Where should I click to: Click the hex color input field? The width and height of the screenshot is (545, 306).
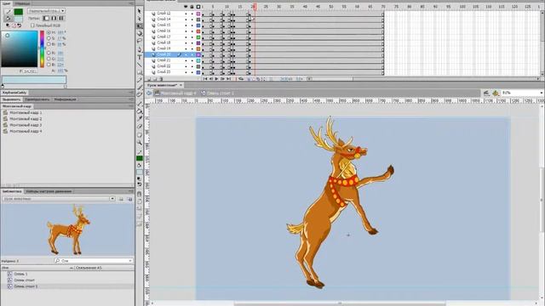30,71
